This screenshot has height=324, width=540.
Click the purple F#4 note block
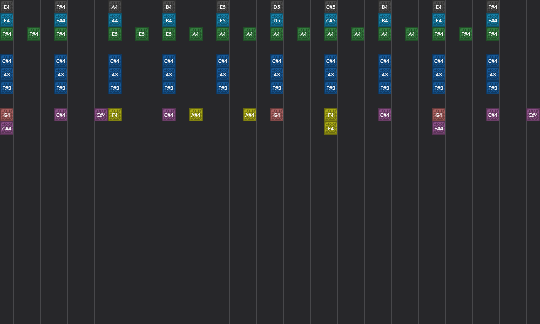(439, 129)
